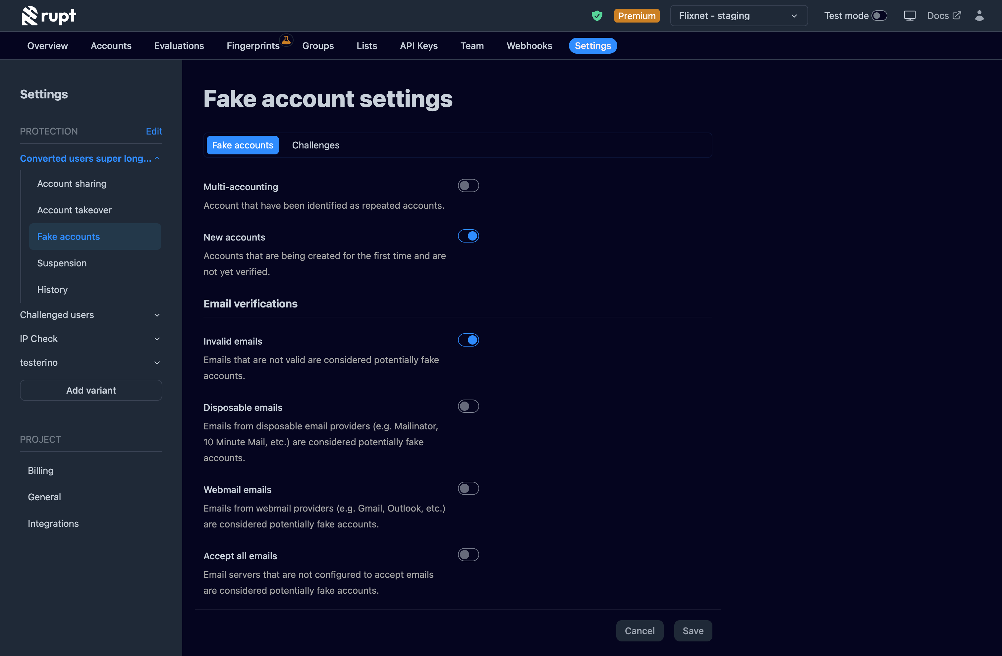The height and width of the screenshot is (656, 1002).
Task: Click the Docs external link icon
Action: pyautogui.click(x=957, y=16)
